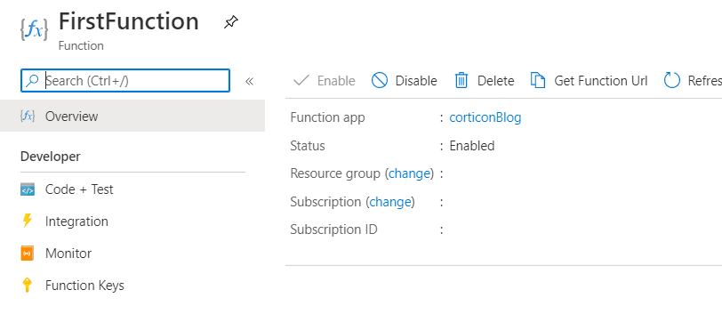This screenshot has width=722, height=322.
Task: Focus the Search (Ctrl+/) field
Action: coord(125,81)
